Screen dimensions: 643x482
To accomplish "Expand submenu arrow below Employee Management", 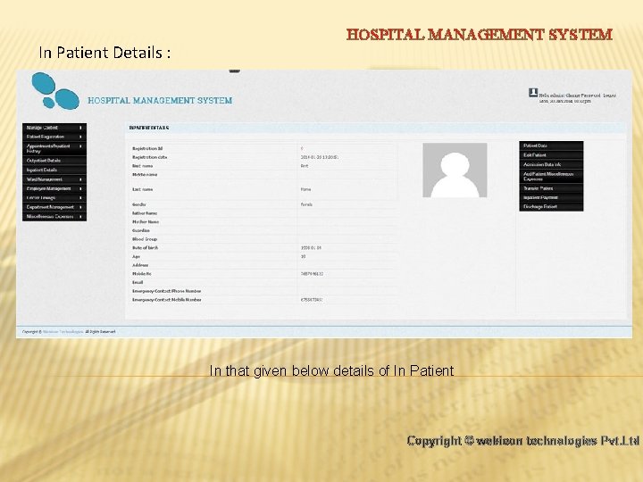I will [80, 198].
